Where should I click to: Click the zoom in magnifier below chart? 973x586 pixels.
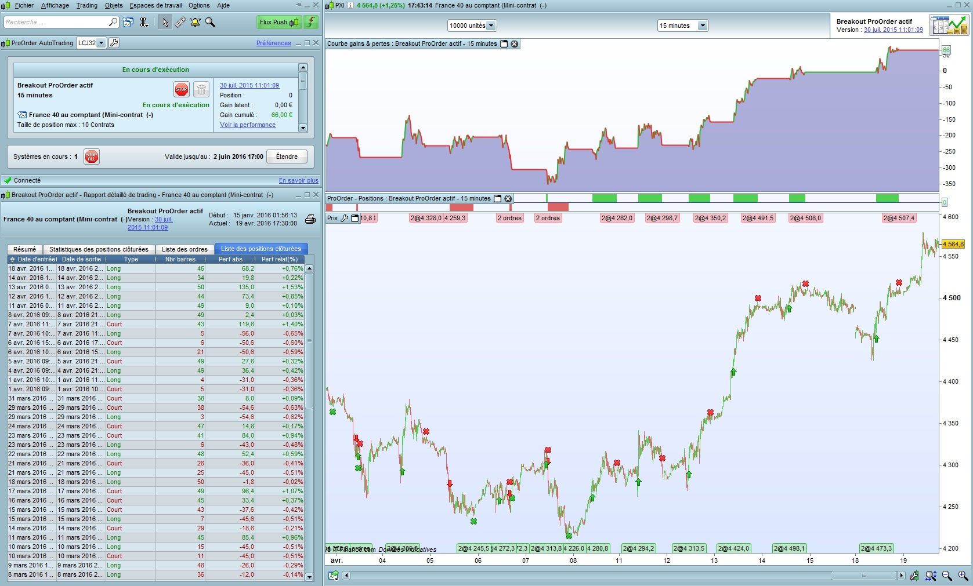click(x=963, y=576)
